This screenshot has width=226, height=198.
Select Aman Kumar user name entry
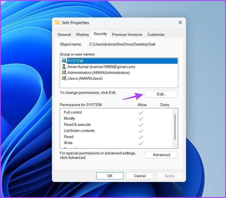[x=101, y=67]
